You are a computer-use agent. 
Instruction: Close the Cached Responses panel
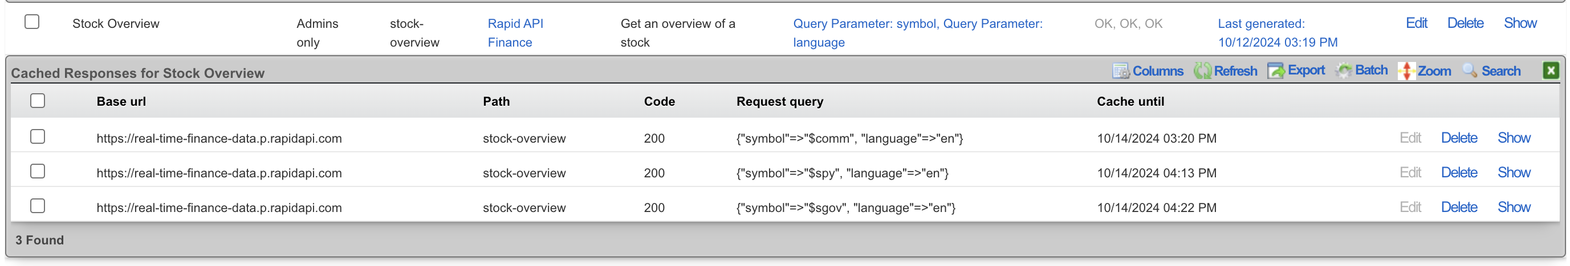coord(1551,70)
